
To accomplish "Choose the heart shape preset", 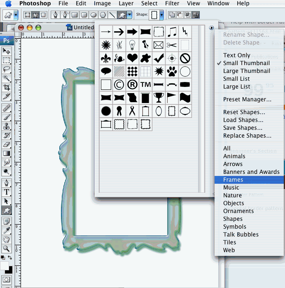I will point(132,58).
